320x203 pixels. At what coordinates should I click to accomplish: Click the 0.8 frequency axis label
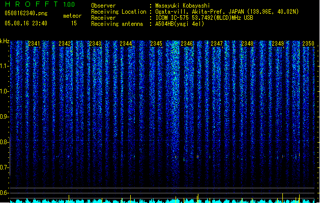coord(4,142)
